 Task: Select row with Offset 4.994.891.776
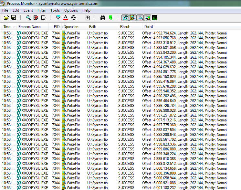tap(120, 72)
